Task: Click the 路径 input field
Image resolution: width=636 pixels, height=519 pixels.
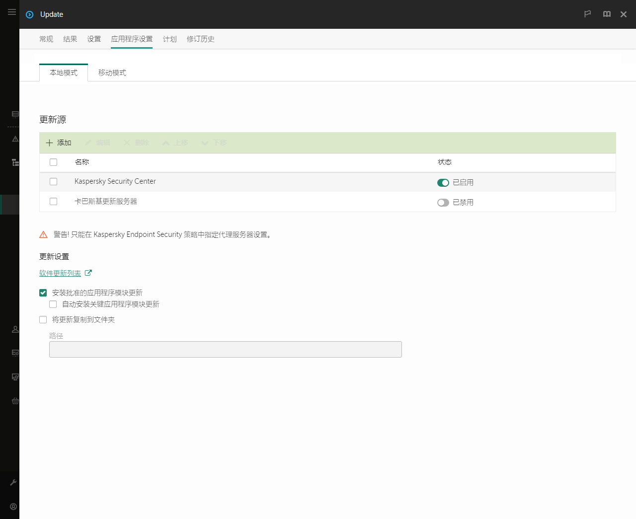Action: (x=226, y=349)
